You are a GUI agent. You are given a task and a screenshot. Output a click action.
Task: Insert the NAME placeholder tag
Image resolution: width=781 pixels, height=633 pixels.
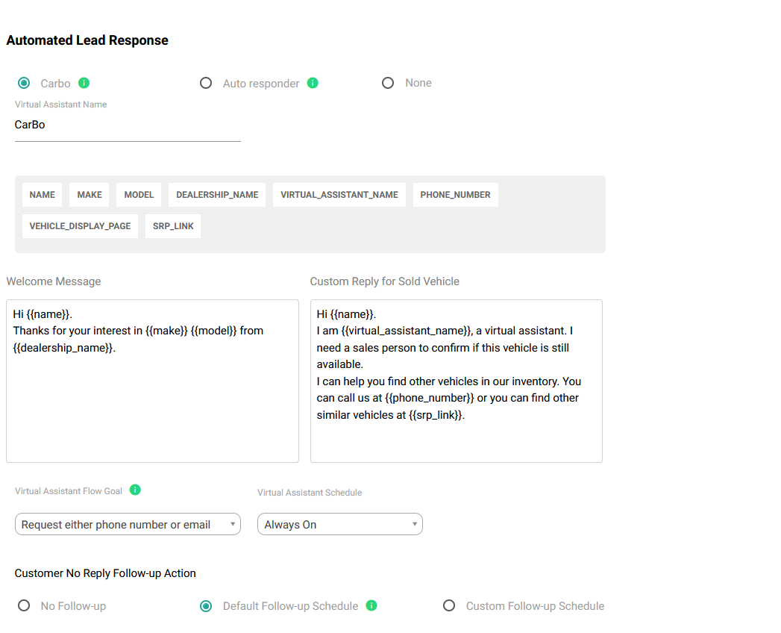tap(43, 195)
